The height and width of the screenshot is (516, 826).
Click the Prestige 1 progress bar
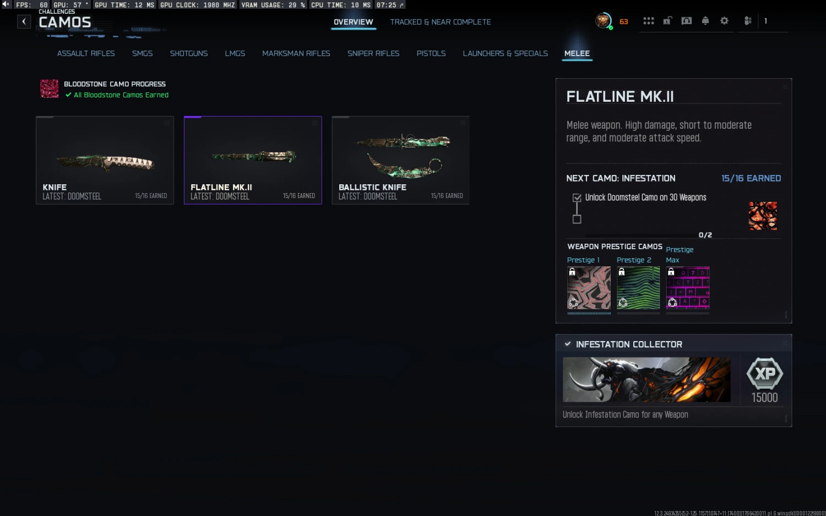tap(589, 313)
